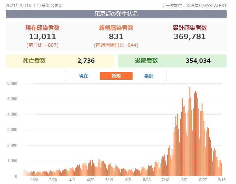Click the 9/16 x-axis date label
The image size is (236, 184).
tap(222, 180)
